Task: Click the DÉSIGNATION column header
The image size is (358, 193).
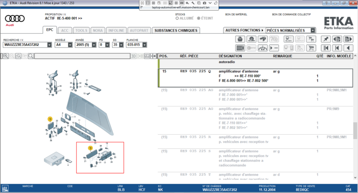Action: (230, 56)
